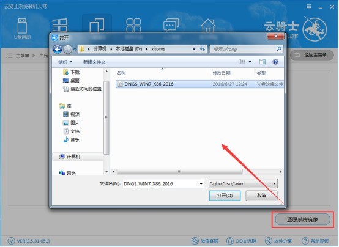Image resolution: width=339 pixels, height=247 pixels.
Task: Click 本地磁盘 (D:) in the breadcrumb
Action: [129, 49]
